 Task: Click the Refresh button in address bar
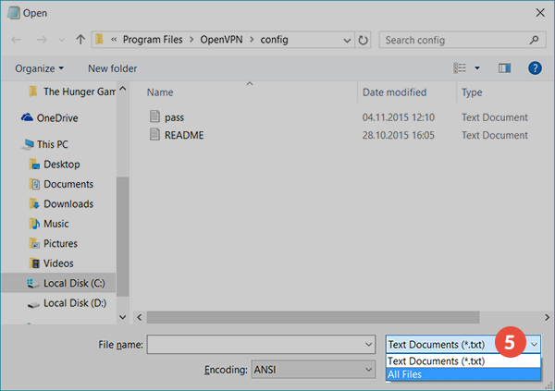click(x=363, y=41)
